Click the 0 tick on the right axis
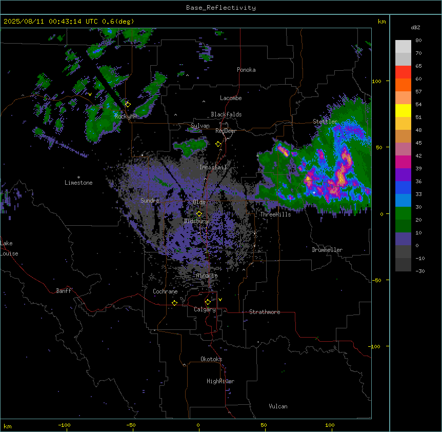Image resolution: width=442 pixels, height=432 pixels. pos(381,214)
